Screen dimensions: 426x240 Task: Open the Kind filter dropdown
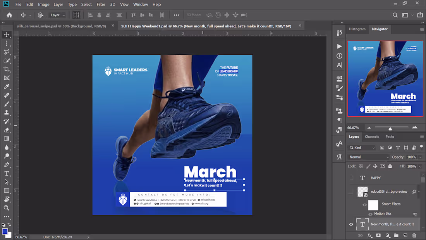361,147
